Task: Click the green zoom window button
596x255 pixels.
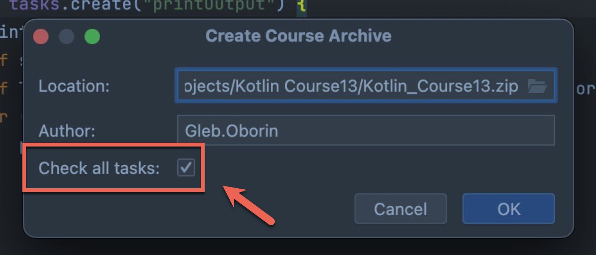Action: tap(92, 37)
